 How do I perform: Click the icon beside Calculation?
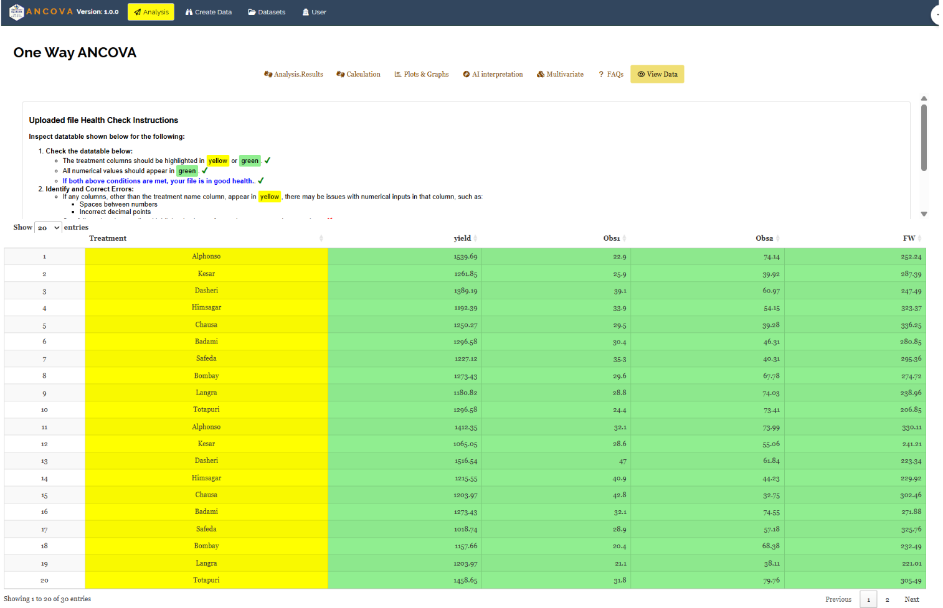click(340, 74)
